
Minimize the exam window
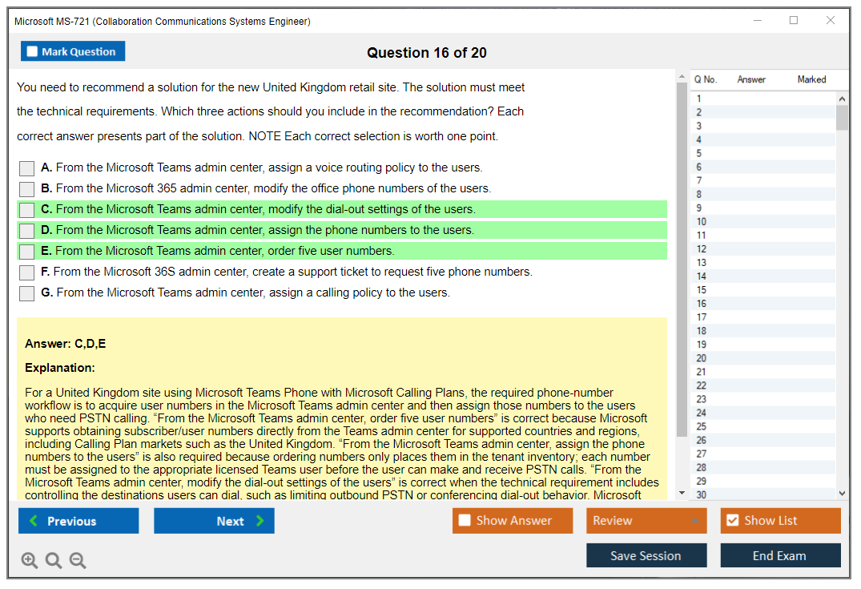(758, 21)
